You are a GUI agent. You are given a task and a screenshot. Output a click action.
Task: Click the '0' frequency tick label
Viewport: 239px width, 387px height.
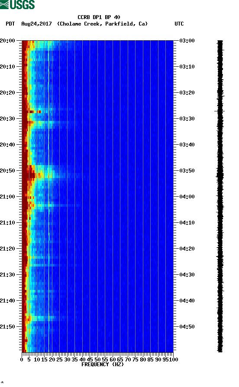(22, 360)
